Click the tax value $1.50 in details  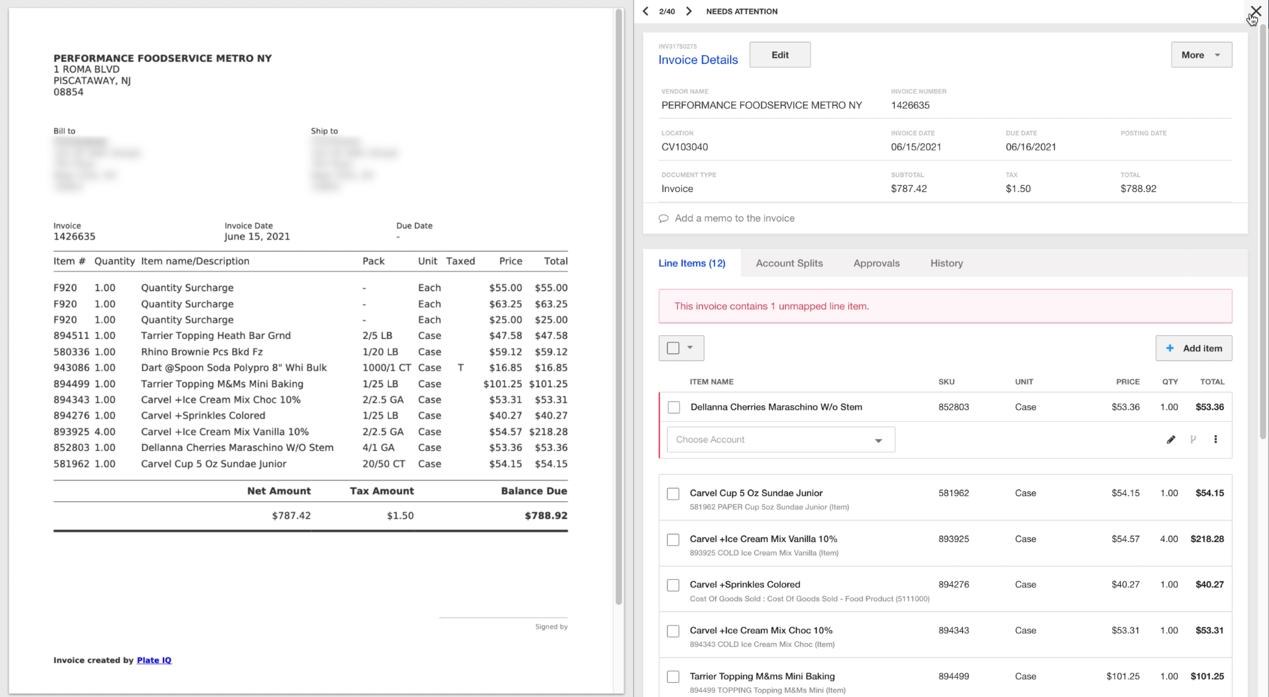point(1018,188)
